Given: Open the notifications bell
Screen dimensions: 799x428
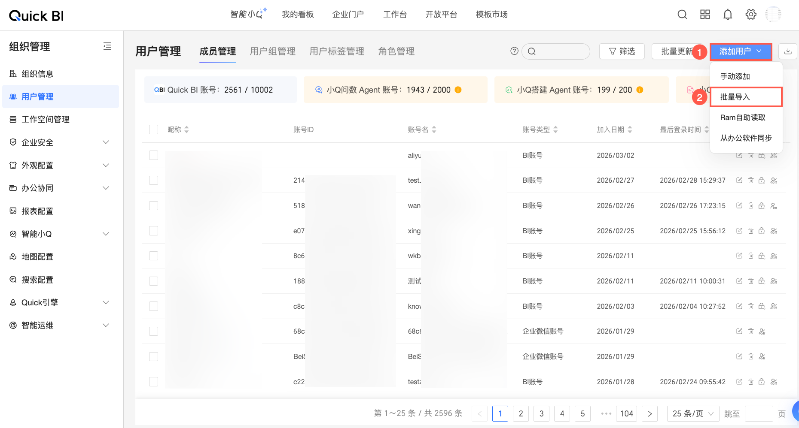Looking at the screenshot, I should click(x=728, y=15).
